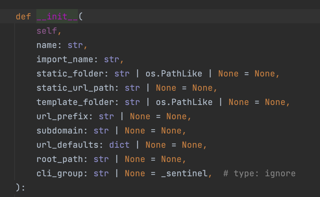The height and width of the screenshot is (197, 320).
Task: Click the subdomain parameter name
Action: [x=60, y=131]
